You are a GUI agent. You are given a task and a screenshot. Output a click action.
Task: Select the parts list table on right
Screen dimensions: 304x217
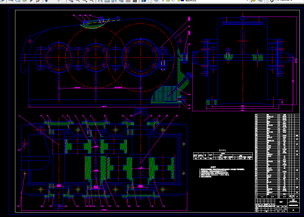[277, 156]
